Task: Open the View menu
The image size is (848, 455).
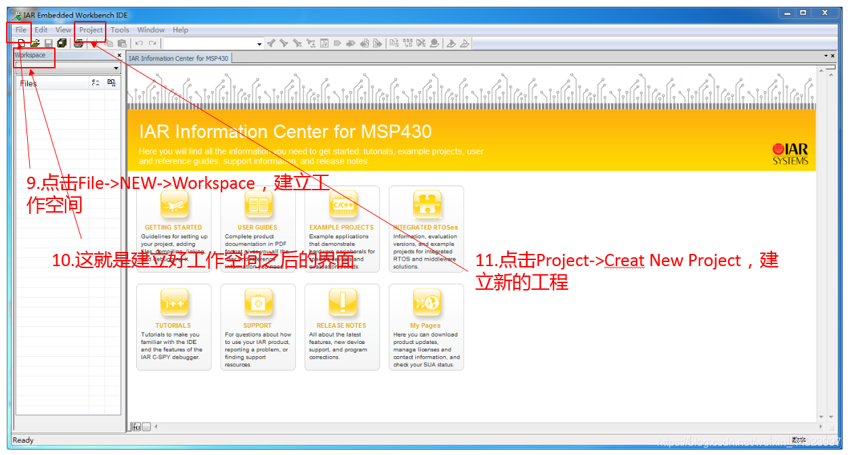Action: [63, 30]
